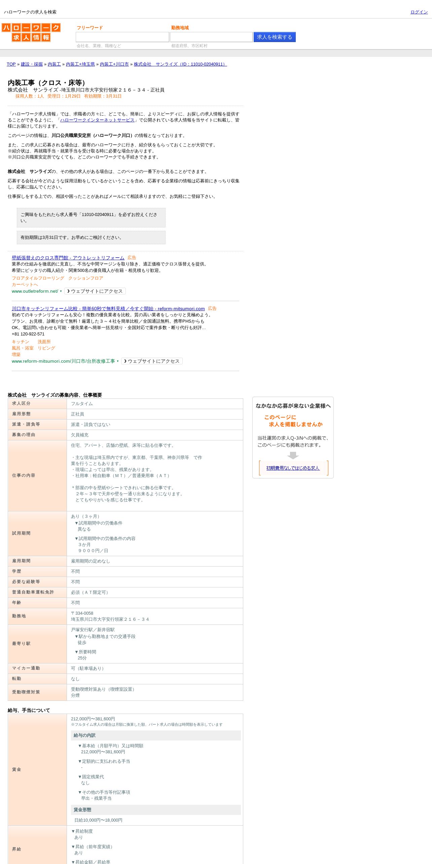Open the ログイン link
Image resolution: width=432 pixels, height=864 pixels.
(x=419, y=12)
